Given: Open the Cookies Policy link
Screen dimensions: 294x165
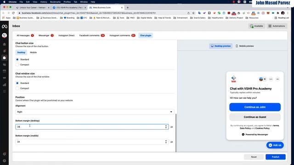Looking at the screenshot, I should [x=262, y=128].
